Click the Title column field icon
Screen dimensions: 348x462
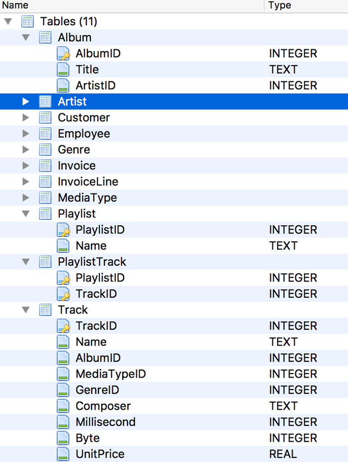[x=63, y=69]
